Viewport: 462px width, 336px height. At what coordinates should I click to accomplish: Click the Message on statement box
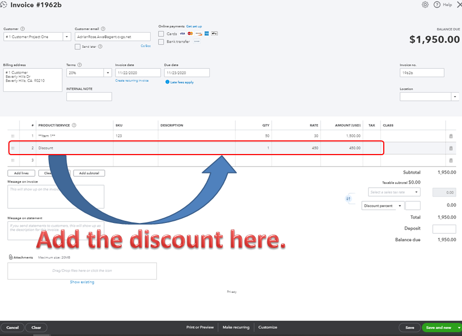click(x=56, y=231)
